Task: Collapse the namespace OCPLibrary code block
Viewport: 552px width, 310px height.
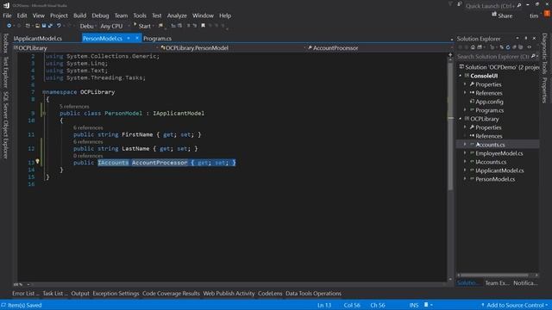Action: (x=44, y=92)
